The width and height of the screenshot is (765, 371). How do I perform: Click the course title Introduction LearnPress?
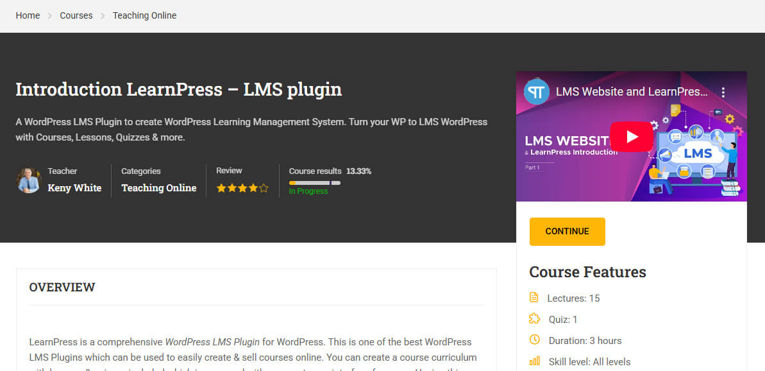178,90
